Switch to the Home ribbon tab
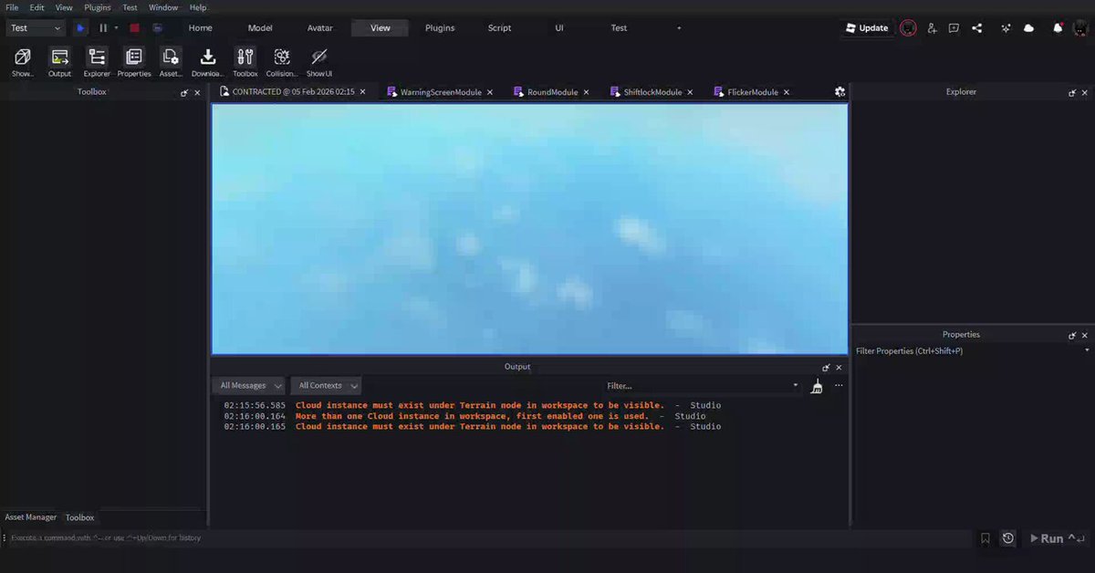The image size is (1095, 573). (x=201, y=28)
